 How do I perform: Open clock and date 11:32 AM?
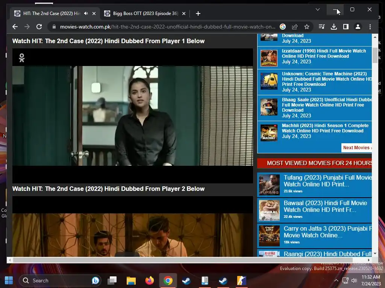[371, 280]
